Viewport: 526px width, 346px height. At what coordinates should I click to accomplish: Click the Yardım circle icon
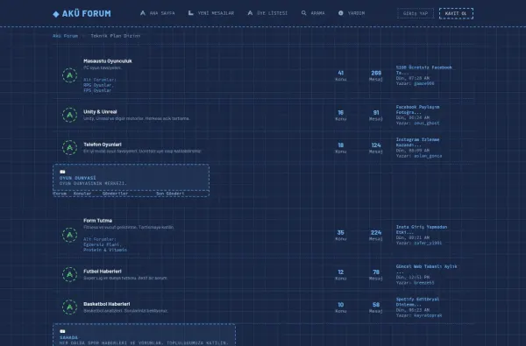[340, 13]
